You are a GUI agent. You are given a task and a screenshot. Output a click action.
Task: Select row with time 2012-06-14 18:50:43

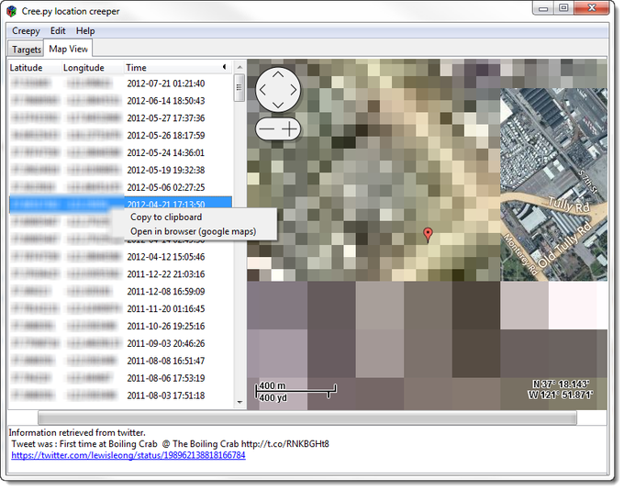(x=120, y=101)
